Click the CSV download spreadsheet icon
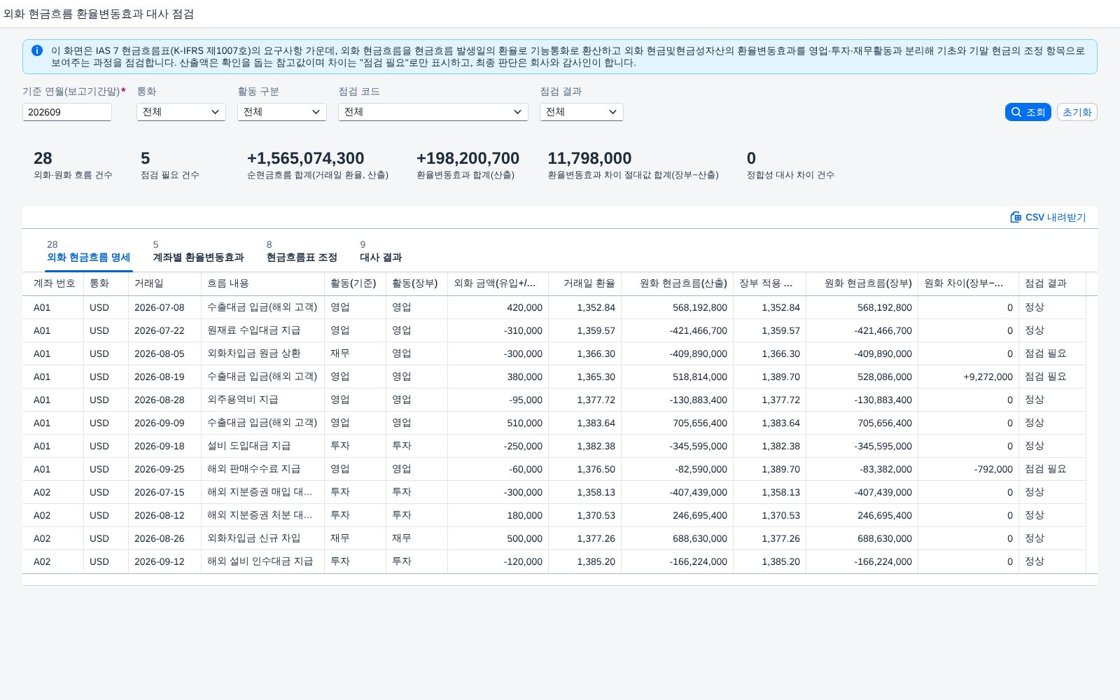This screenshot has height=700, width=1120. point(1016,217)
